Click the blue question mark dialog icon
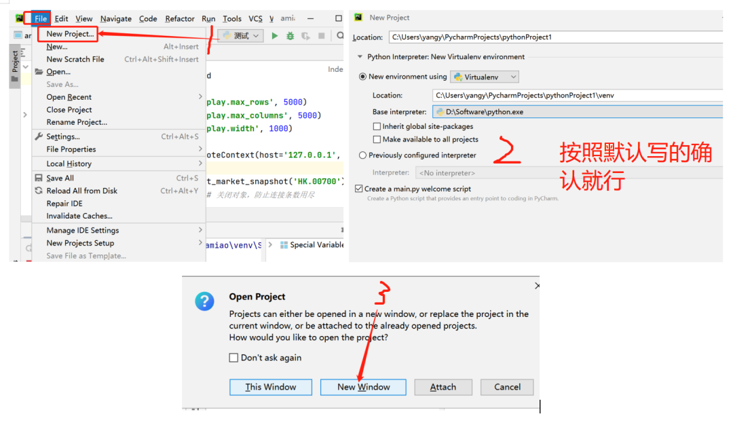Viewport: 733px width, 433px height. pos(204,301)
